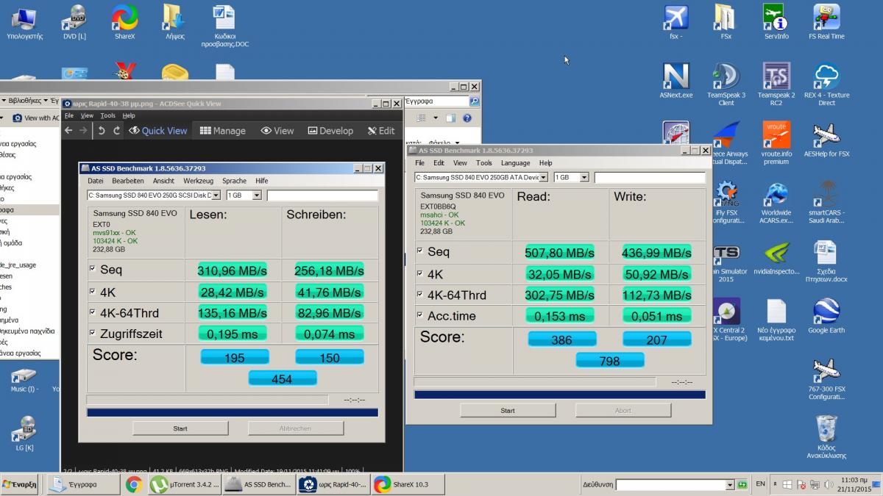Open ACDSee Help menu
This screenshot has width=883, height=496.
(x=129, y=115)
